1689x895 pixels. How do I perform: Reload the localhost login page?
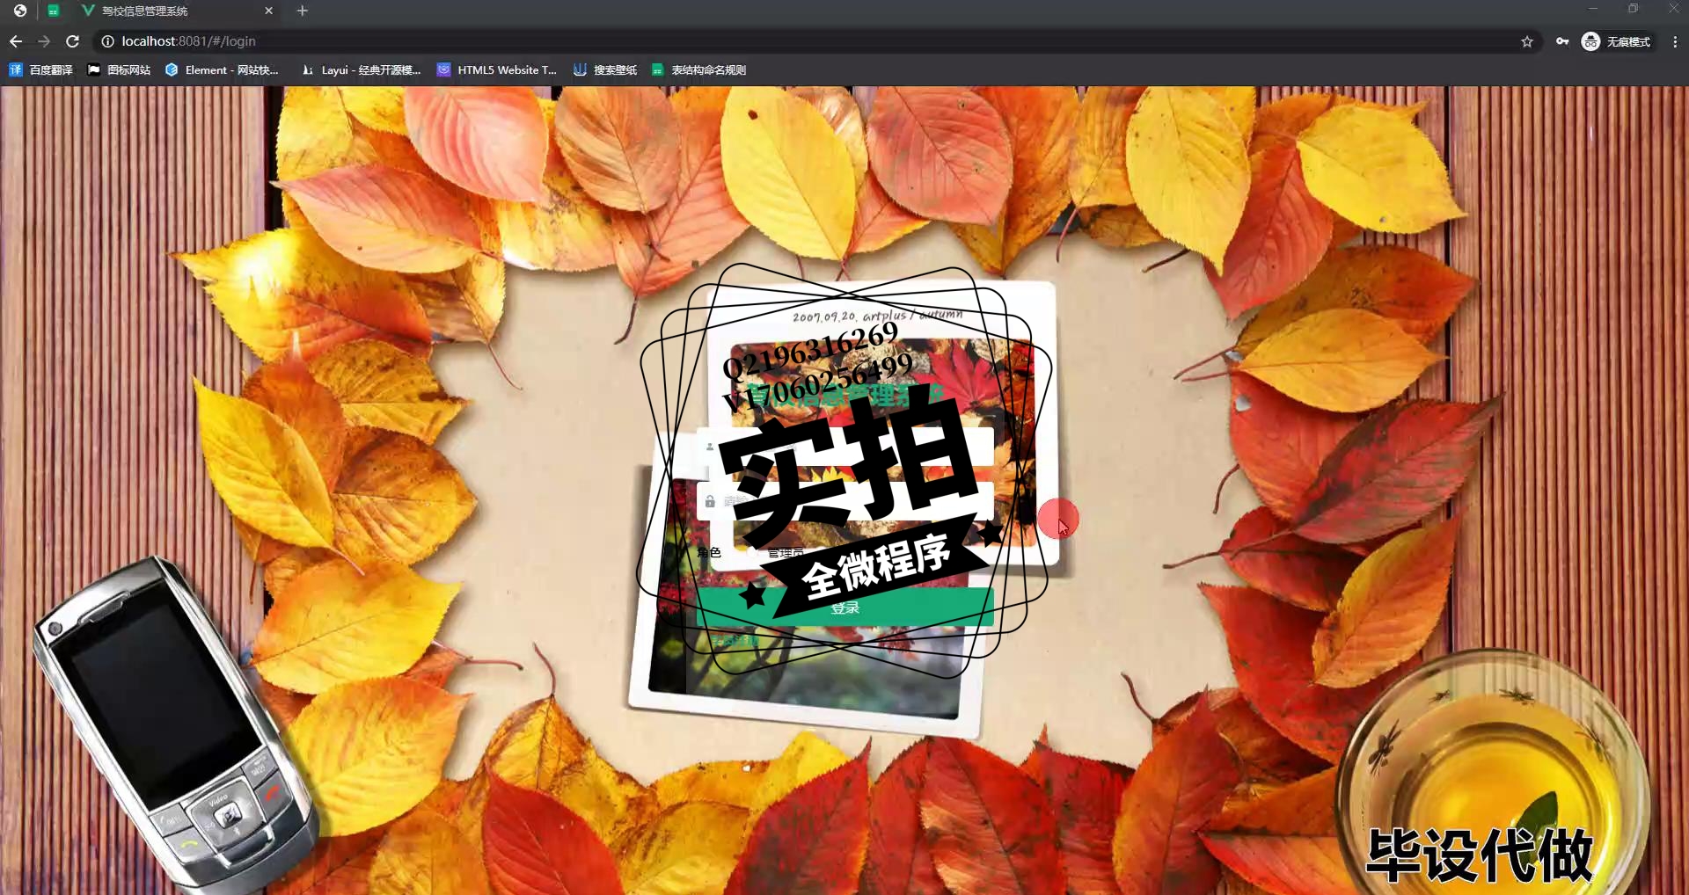[73, 41]
